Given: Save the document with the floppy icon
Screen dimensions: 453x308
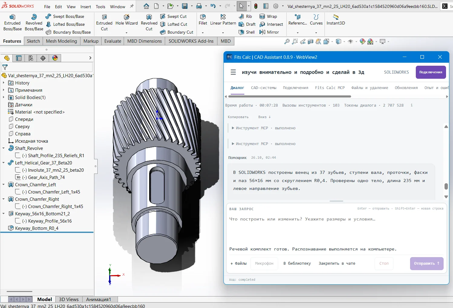Looking at the screenshot, I should (x=184, y=6).
